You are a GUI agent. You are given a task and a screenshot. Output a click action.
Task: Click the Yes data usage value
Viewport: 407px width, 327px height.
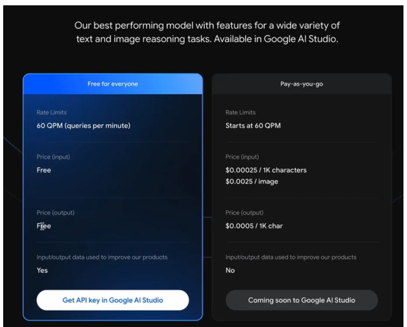[x=42, y=270]
